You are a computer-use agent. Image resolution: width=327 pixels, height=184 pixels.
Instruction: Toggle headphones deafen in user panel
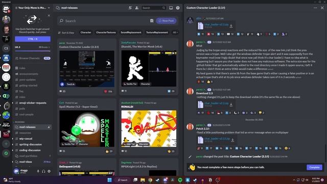point(43,171)
